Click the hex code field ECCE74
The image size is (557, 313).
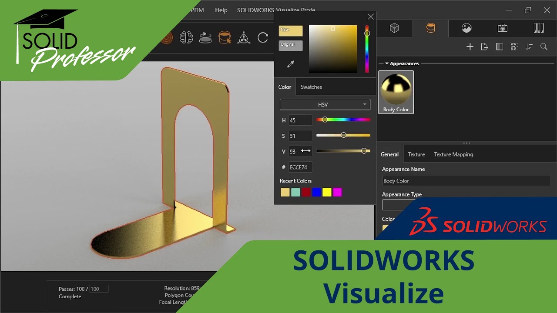(300, 167)
